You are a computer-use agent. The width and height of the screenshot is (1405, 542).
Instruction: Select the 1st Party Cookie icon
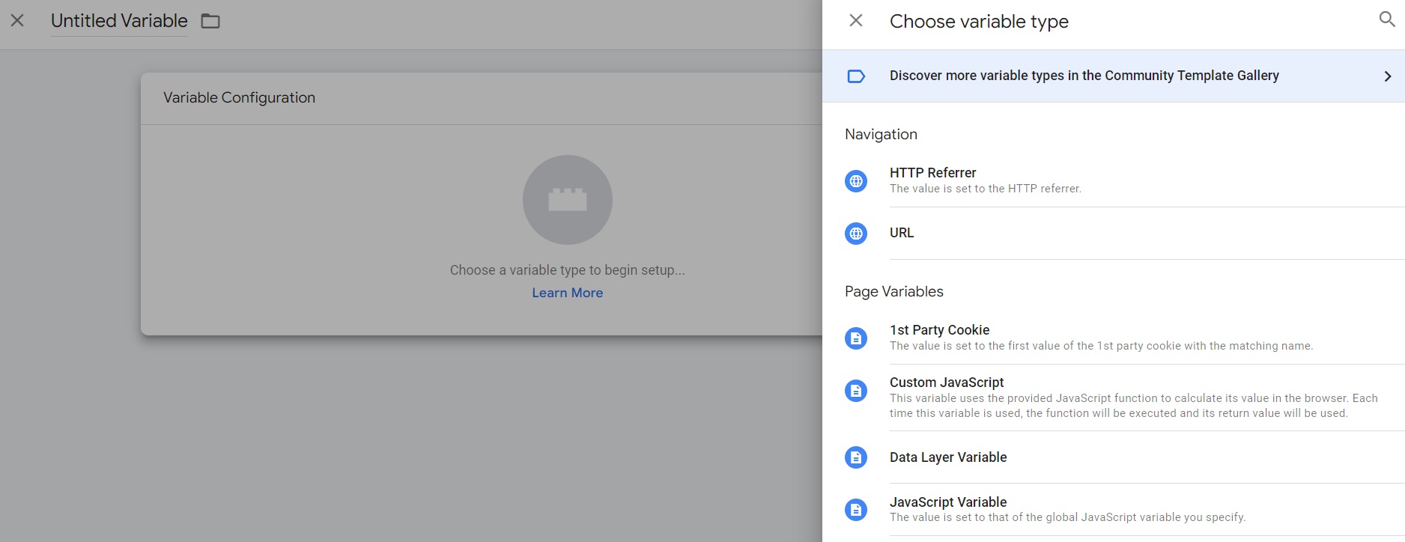[x=855, y=338]
